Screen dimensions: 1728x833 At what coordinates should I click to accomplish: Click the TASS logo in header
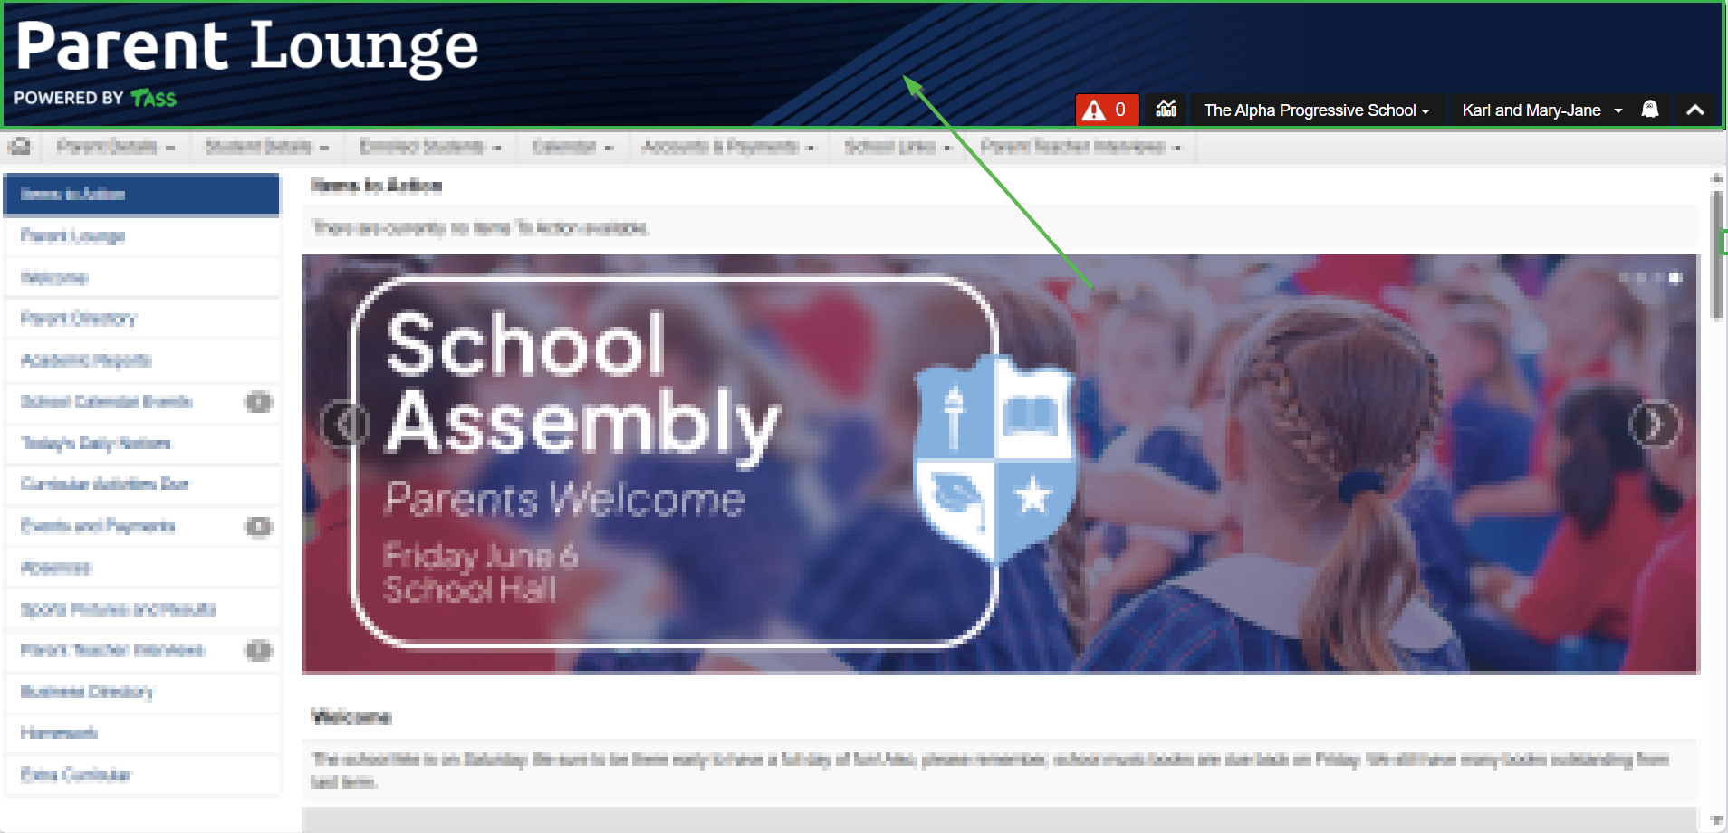click(153, 98)
